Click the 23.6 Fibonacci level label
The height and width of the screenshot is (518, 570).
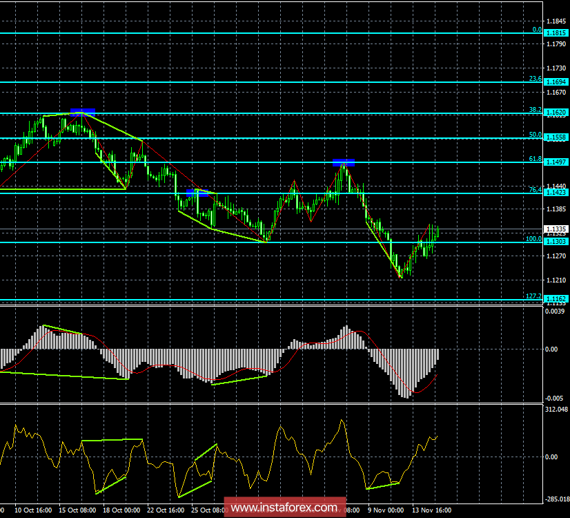[x=535, y=79]
